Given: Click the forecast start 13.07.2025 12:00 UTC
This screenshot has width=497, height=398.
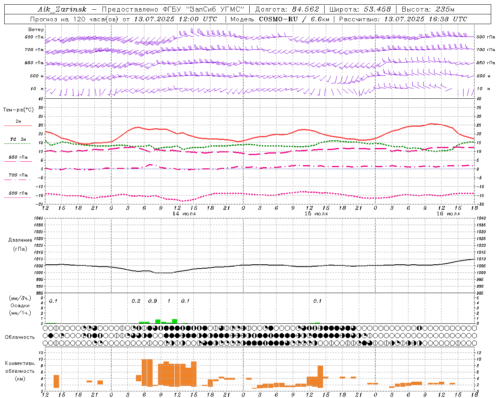Looking at the screenshot, I should click(x=176, y=19).
